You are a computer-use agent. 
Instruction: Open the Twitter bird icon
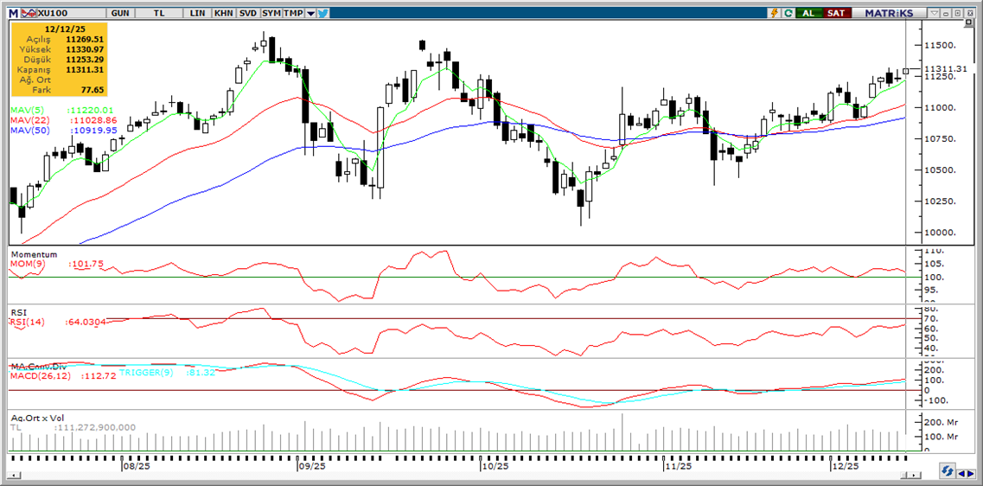click(x=322, y=13)
